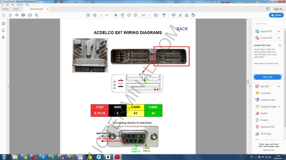The image size is (286, 160).
Task: Click the taskbar volume speaker icon
Action: pyautogui.click(x=270, y=157)
